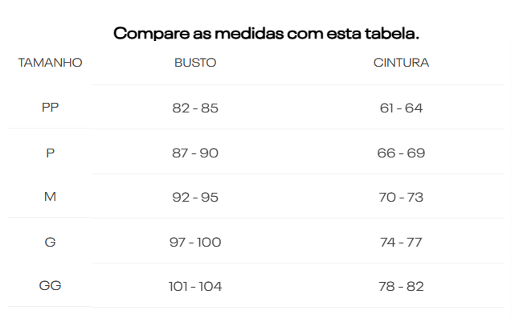Click the waist value 78 - 82
This screenshot has height=335, width=511.
[401, 286]
